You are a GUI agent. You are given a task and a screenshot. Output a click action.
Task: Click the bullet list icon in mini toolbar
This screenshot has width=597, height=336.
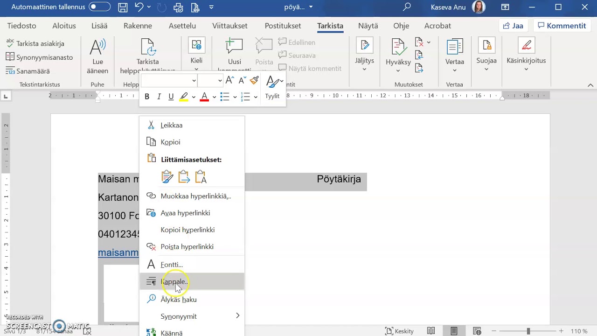pos(225,97)
